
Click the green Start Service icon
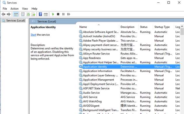tap(53, 14)
